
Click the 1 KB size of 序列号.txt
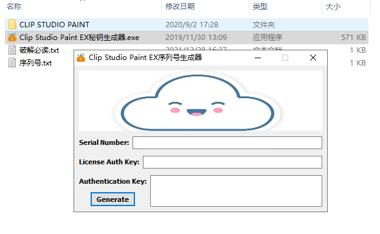click(358, 63)
